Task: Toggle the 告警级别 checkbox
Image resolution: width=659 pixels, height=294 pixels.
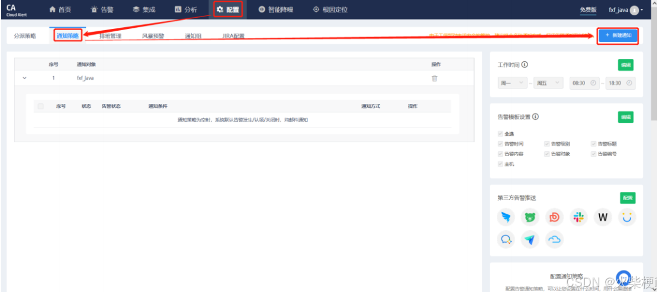Action: 547,143
